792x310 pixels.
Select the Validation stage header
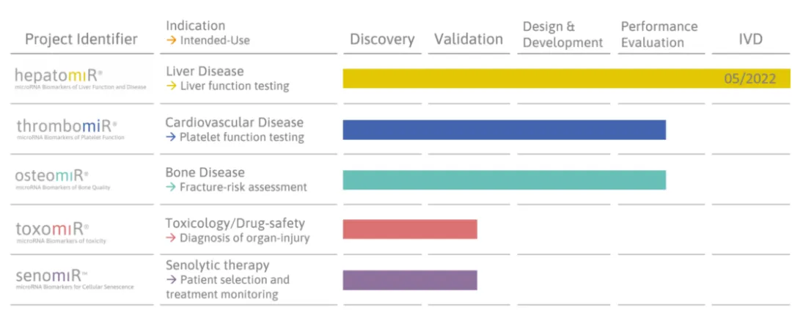[x=469, y=40]
